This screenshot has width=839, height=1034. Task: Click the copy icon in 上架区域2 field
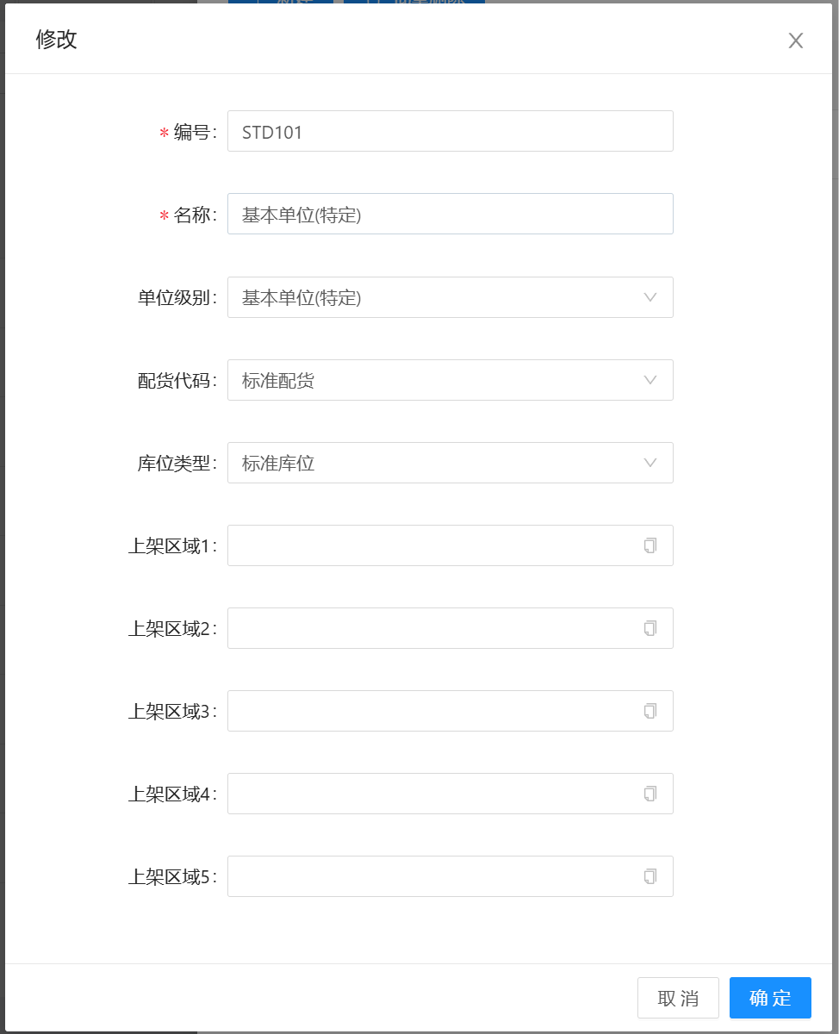(x=650, y=628)
